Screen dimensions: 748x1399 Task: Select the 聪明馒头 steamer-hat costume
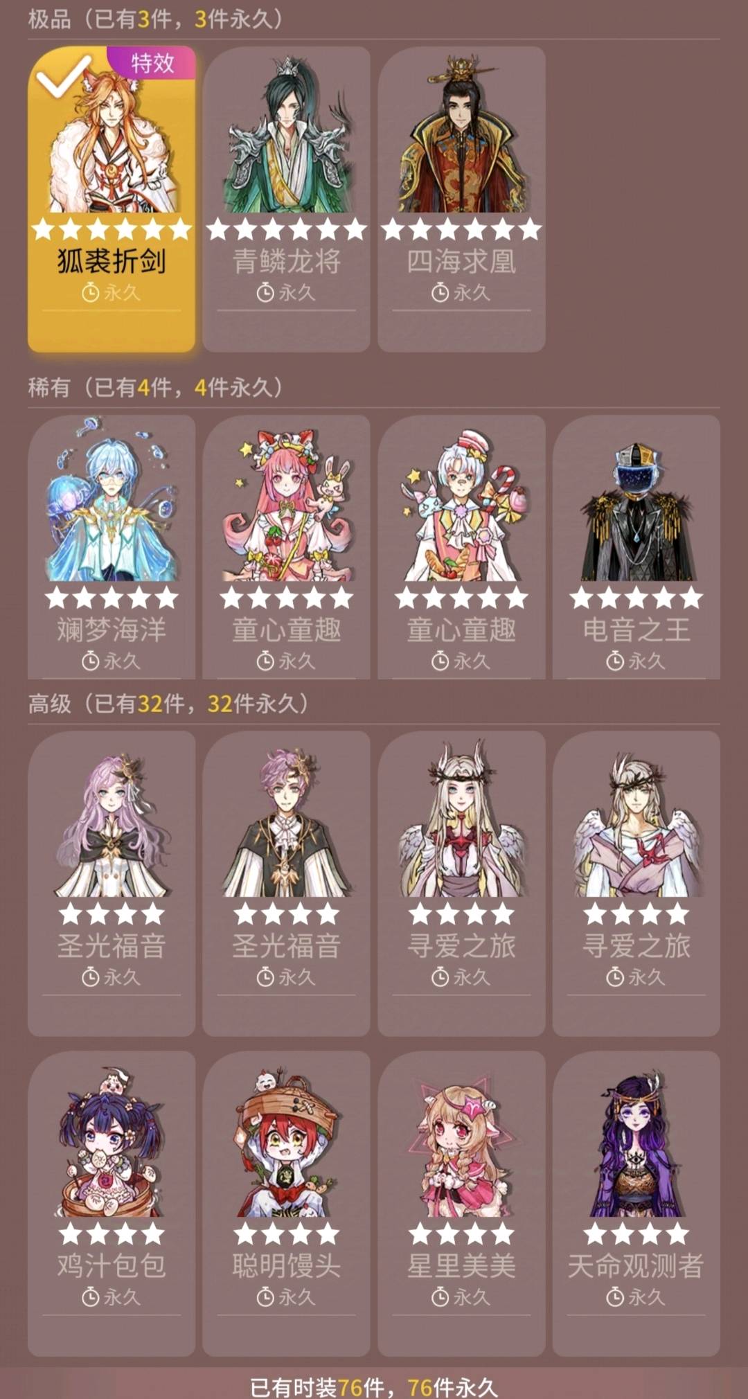coord(286,1204)
